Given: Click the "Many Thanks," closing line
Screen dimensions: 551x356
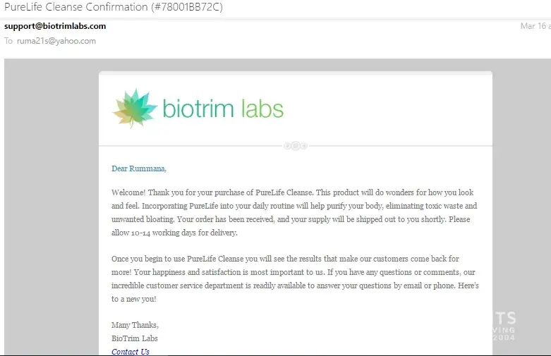Looking at the screenshot, I should pos(135,325).
